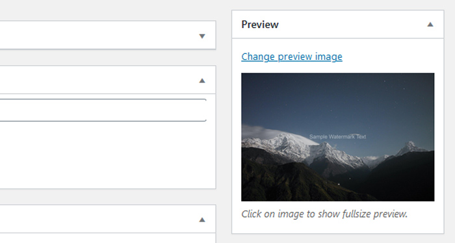Collapse the Preview panel with its arrow
455x243 pixels.
coord(430,25)
